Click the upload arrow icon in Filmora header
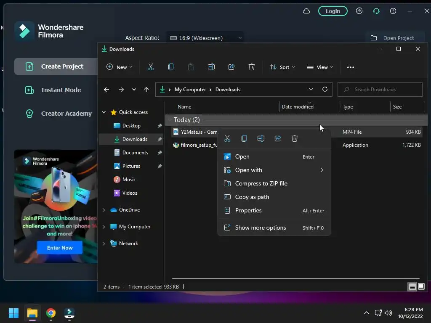This screenshot has height=323, width=431. coord(359,11)
